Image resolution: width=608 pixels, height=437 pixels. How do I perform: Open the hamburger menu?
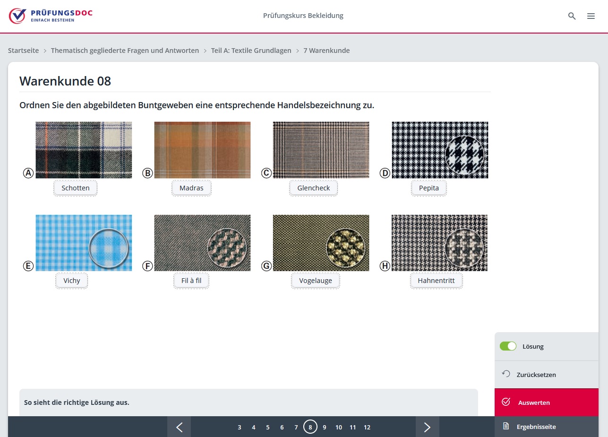pyautogui.click(x=591, y=16)
